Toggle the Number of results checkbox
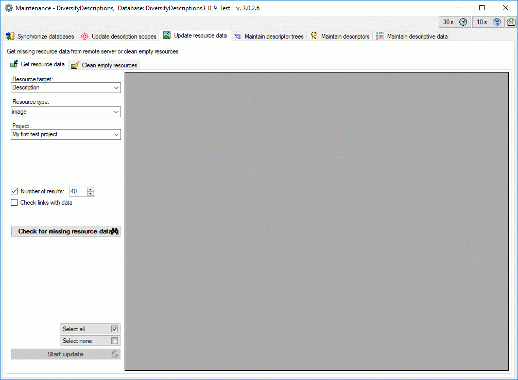 pyautogui.click(x=14, y=191)
